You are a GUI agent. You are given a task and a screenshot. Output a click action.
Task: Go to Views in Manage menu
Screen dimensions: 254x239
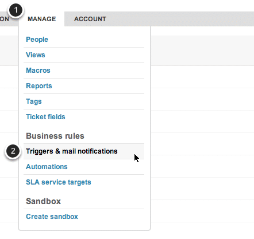pos(36,55)
